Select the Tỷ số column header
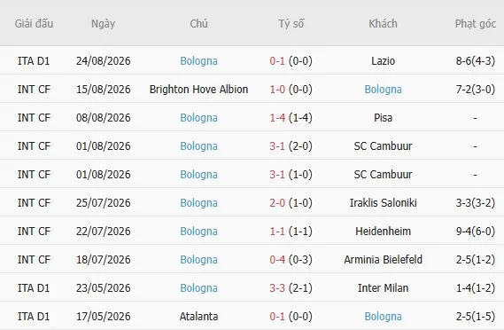The image size is (504, 330). [291, 23]
